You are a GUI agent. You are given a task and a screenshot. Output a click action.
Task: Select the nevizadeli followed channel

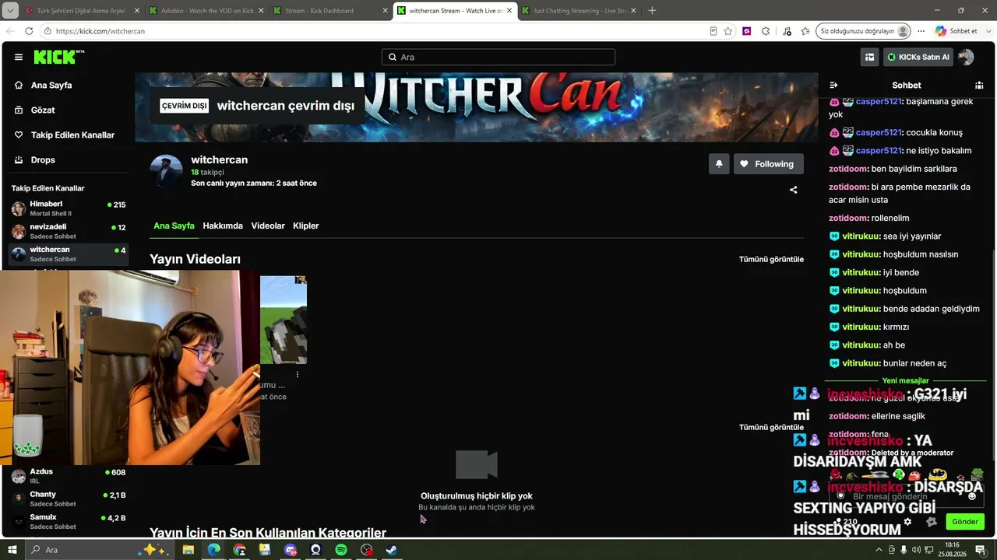click(x=69, y=231)
